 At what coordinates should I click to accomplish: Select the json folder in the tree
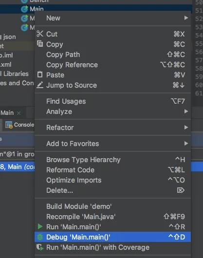click(x=9, y=37)
